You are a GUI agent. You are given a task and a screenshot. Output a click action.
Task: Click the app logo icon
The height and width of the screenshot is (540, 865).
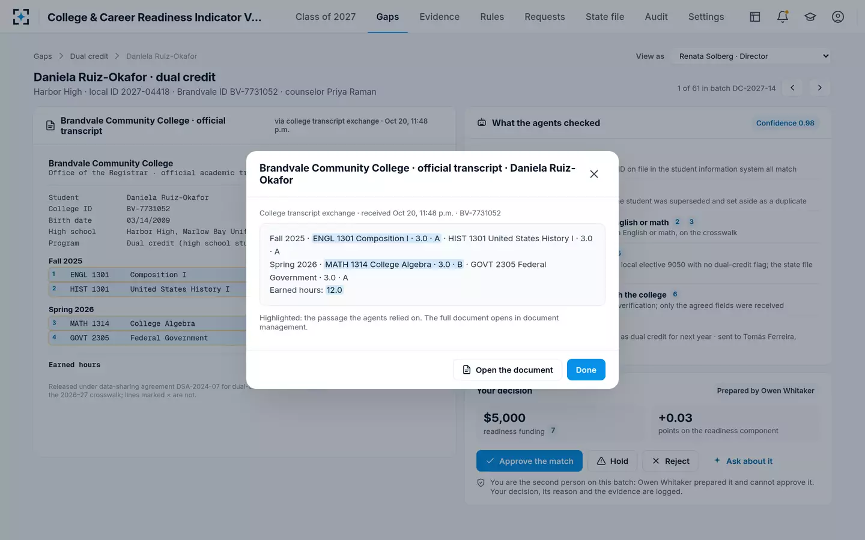pos(21,17)
